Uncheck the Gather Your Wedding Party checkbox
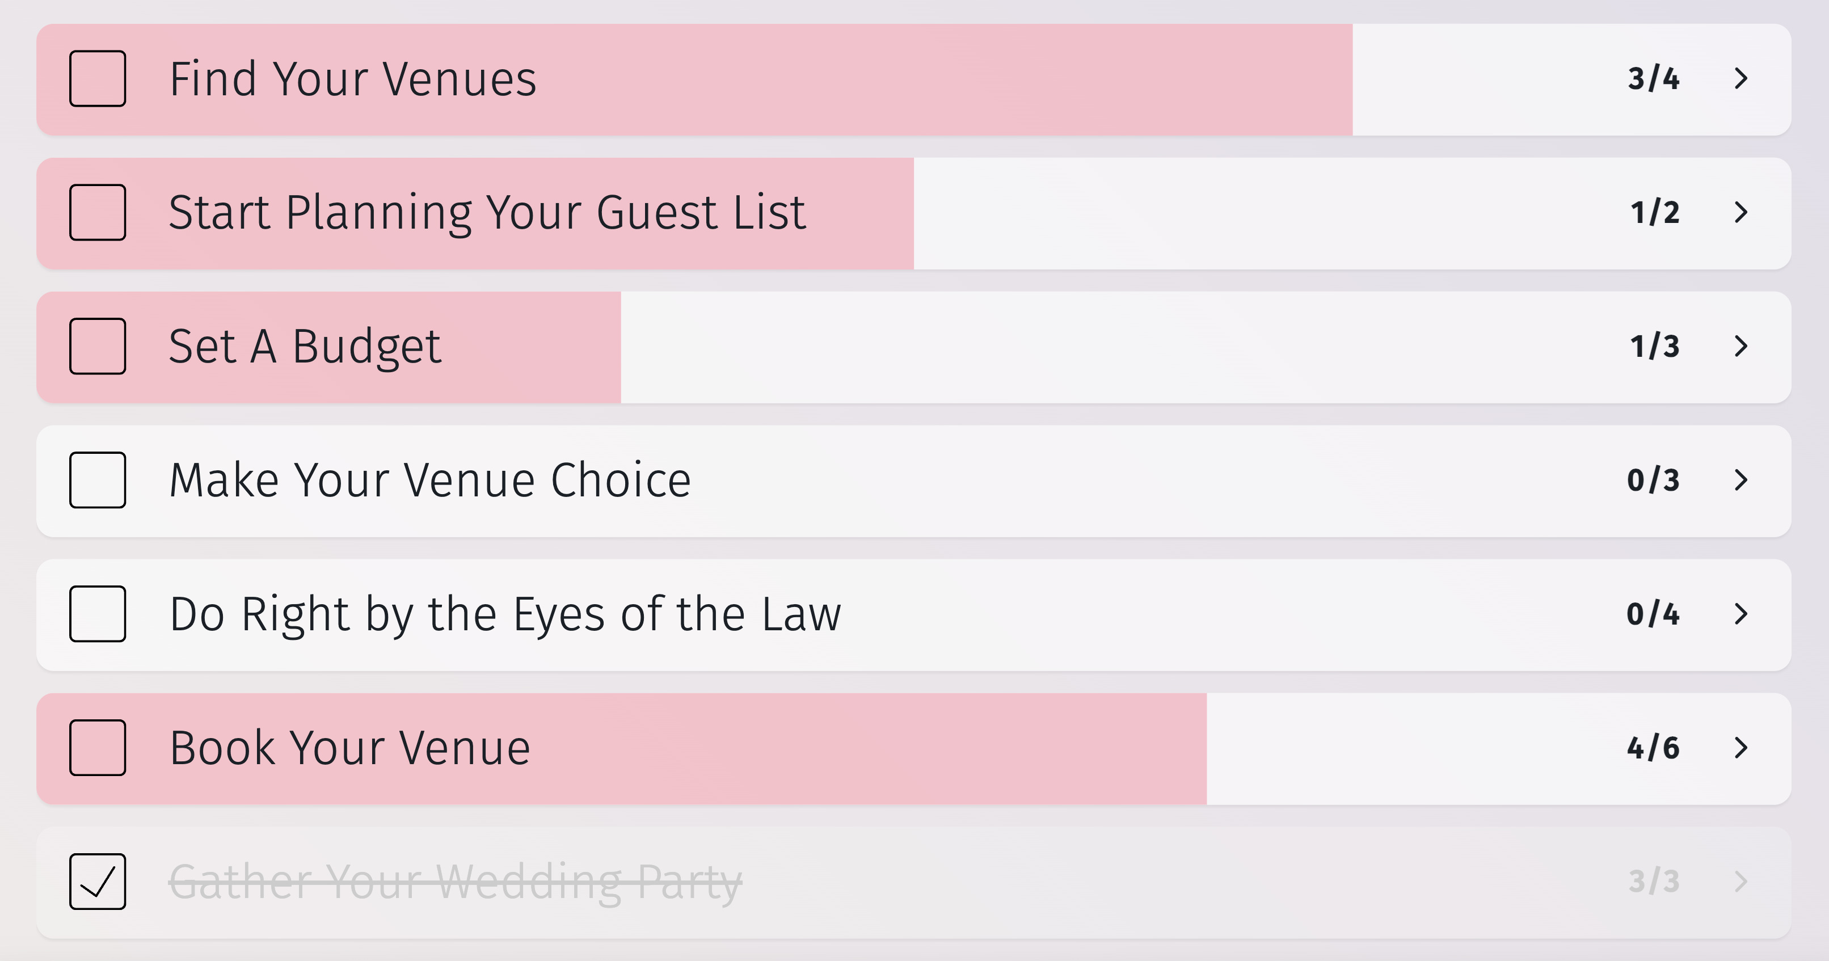 [x=97, y=882]
